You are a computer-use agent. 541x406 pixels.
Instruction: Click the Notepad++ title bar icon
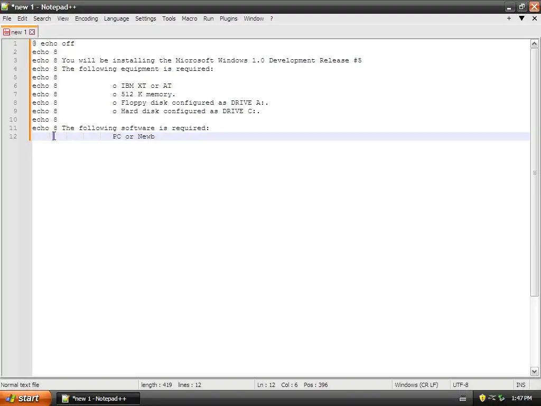(5, 6)
